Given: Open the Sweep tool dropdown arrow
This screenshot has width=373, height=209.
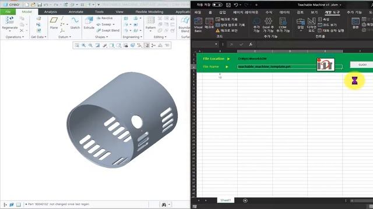Looking at the screenshot, I should click(x=114, y=24).
